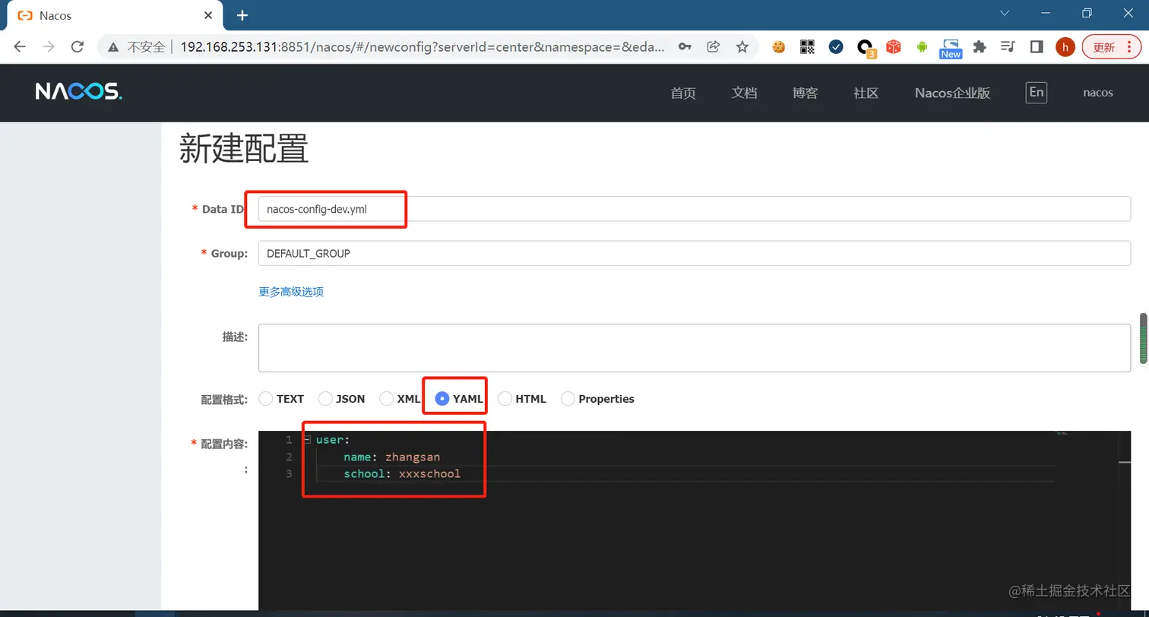Image resolution: width=1149 pixels, height=617 pixels.
Task: Switch to the Nacos browser tab
Action: (114, 15)
